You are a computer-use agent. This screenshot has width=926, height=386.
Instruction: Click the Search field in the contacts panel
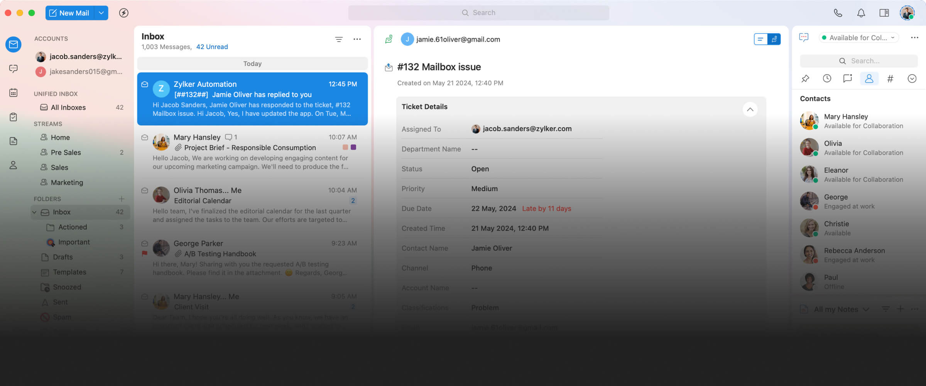pyautogui.click(x=858, y=61)
